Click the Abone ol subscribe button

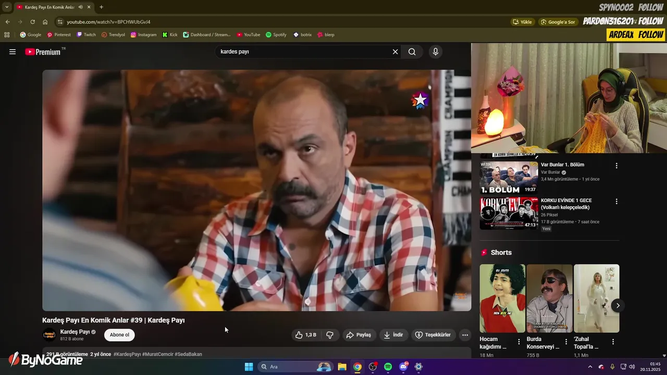pyautogui.click(x=119, y=335)
